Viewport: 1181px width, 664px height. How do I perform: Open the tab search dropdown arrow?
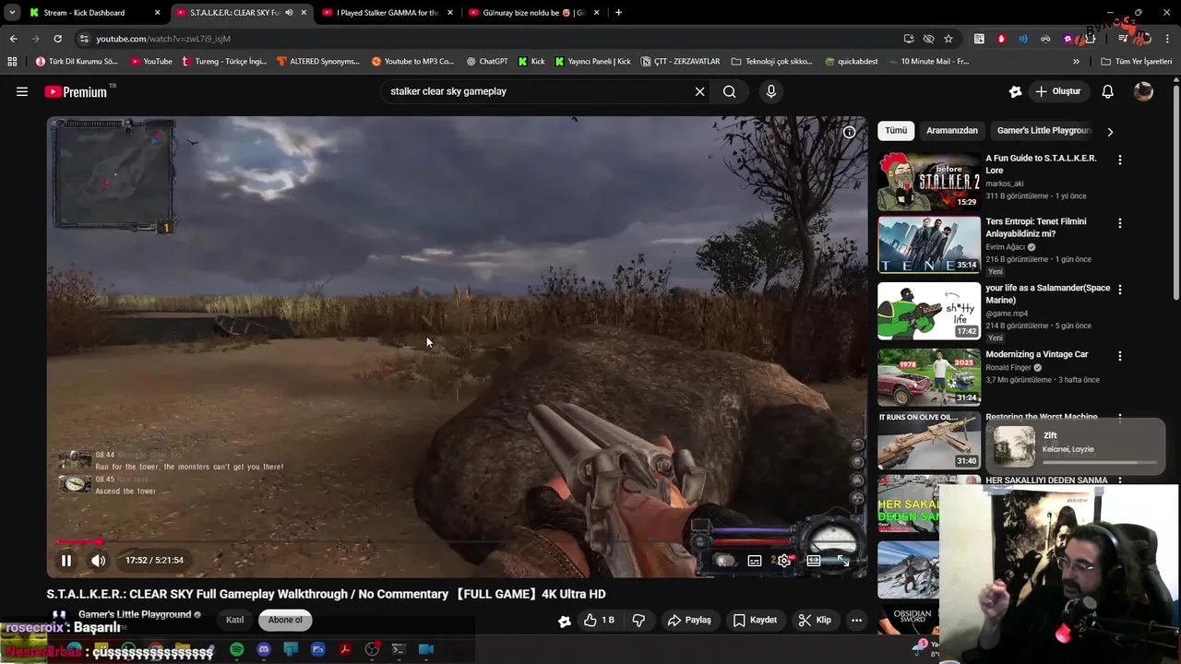[11, 13]
